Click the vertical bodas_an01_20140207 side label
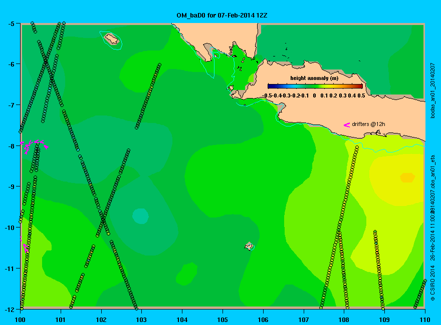The height and width of the screenshot is (325, 441). pyautogui.click(x=433, y=90)
